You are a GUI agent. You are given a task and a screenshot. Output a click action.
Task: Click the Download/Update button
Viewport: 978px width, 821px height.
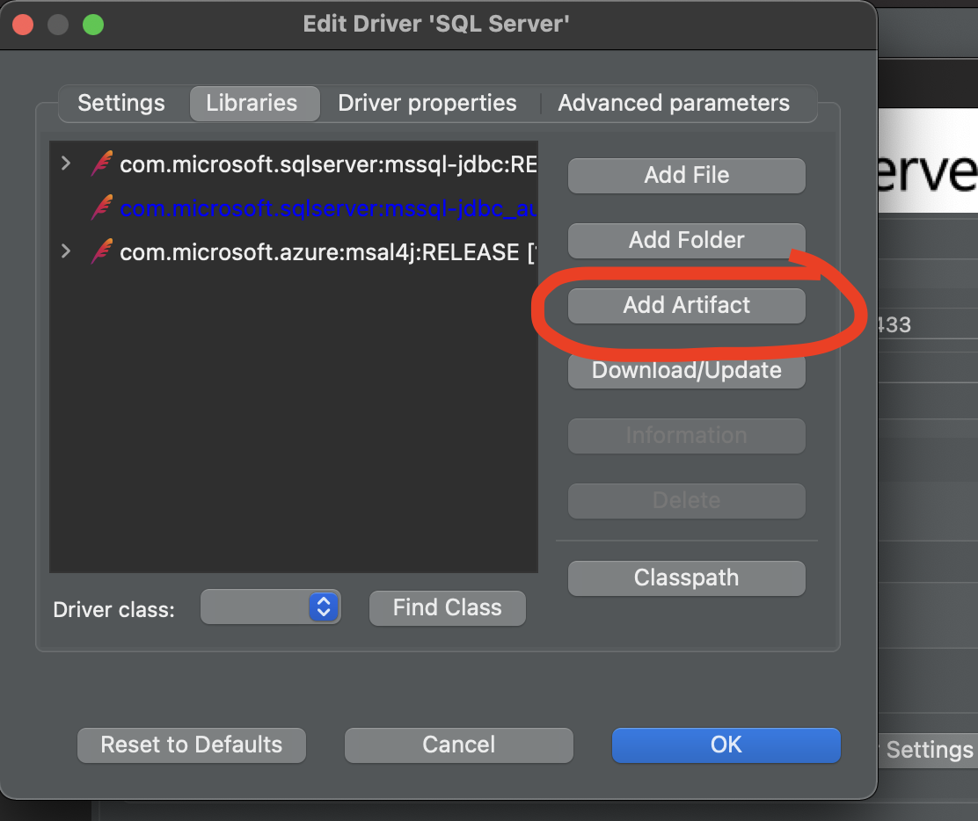pyautogui.click(x=686, y=370)
